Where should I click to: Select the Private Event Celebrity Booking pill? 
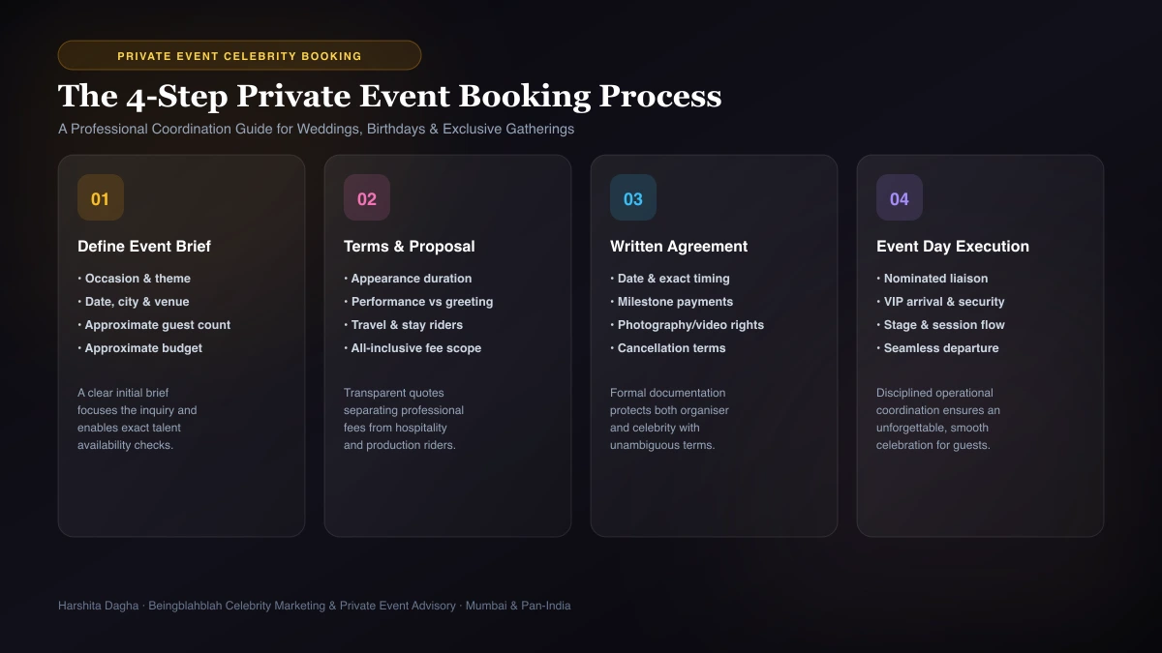(x=239, y=55)
